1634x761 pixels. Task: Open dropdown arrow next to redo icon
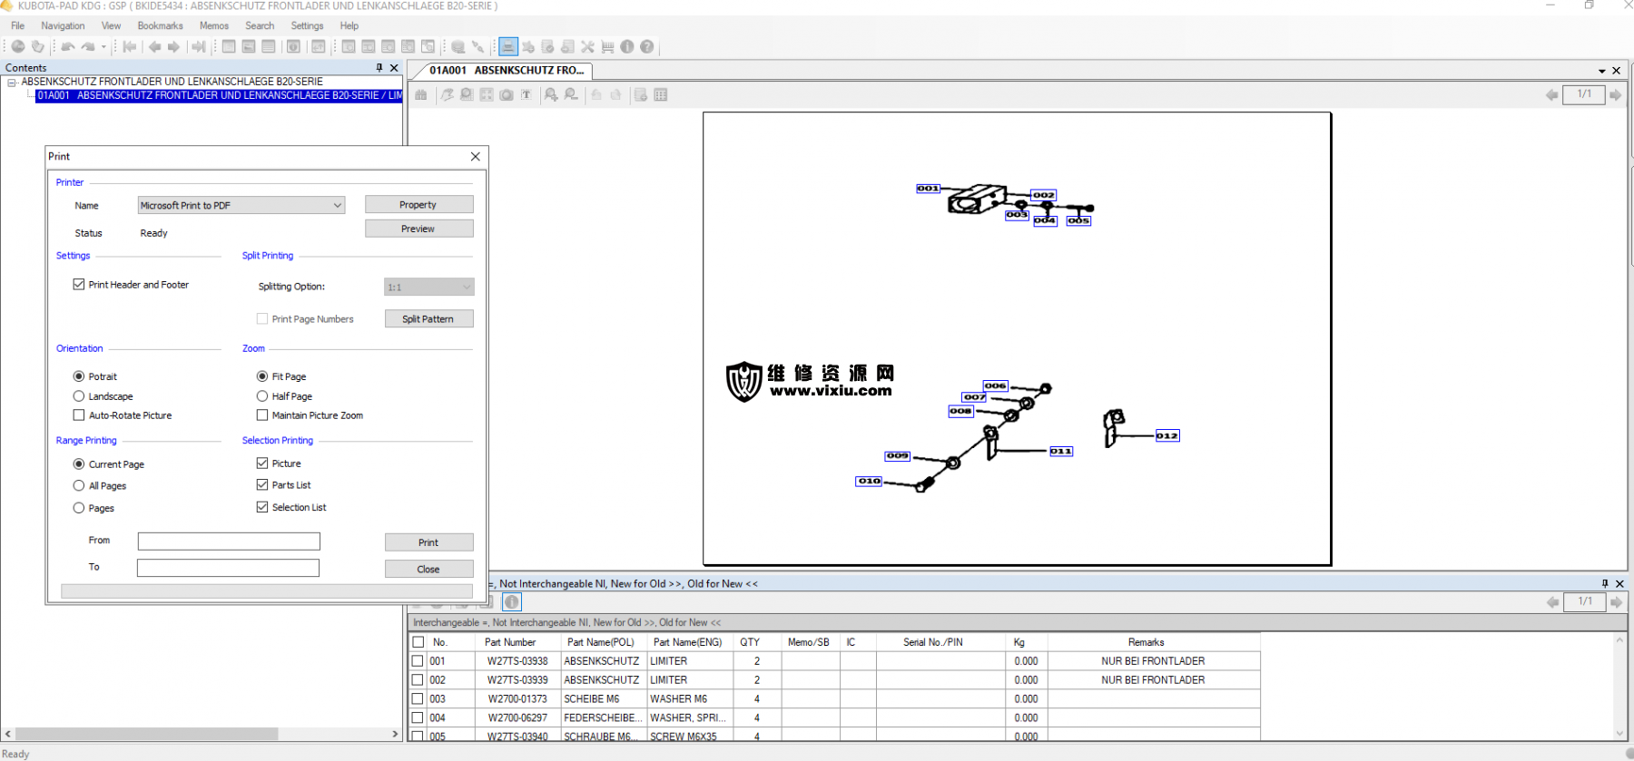(103, 46)
